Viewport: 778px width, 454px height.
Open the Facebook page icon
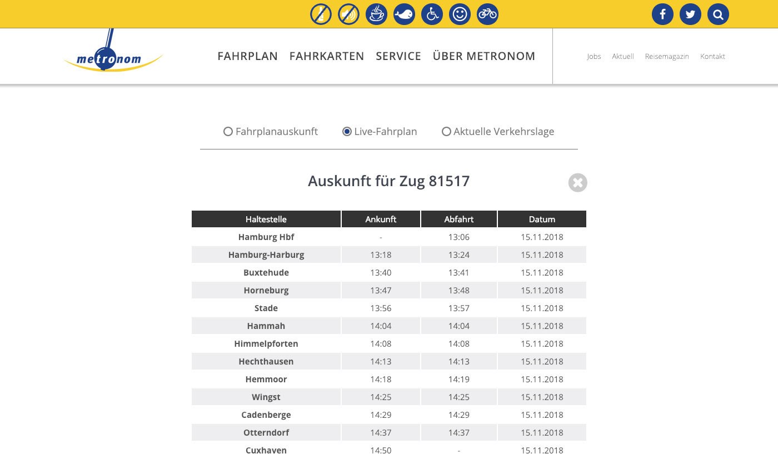tap(662, 14)
